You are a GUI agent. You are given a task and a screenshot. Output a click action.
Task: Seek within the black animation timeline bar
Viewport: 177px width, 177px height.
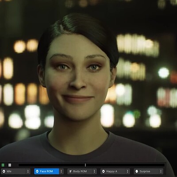pos(92,165)
